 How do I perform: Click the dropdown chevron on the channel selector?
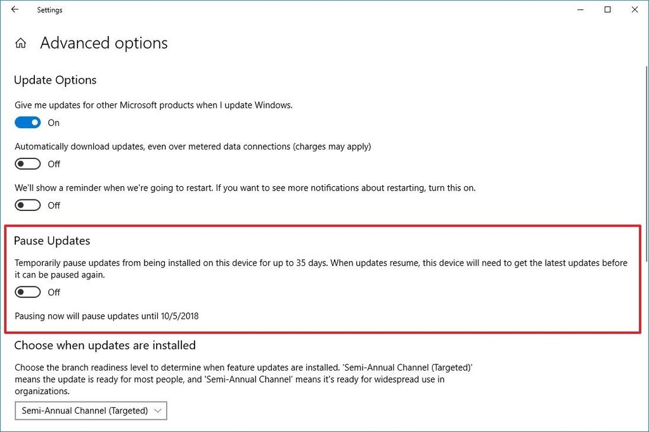(x=157, y=410)
